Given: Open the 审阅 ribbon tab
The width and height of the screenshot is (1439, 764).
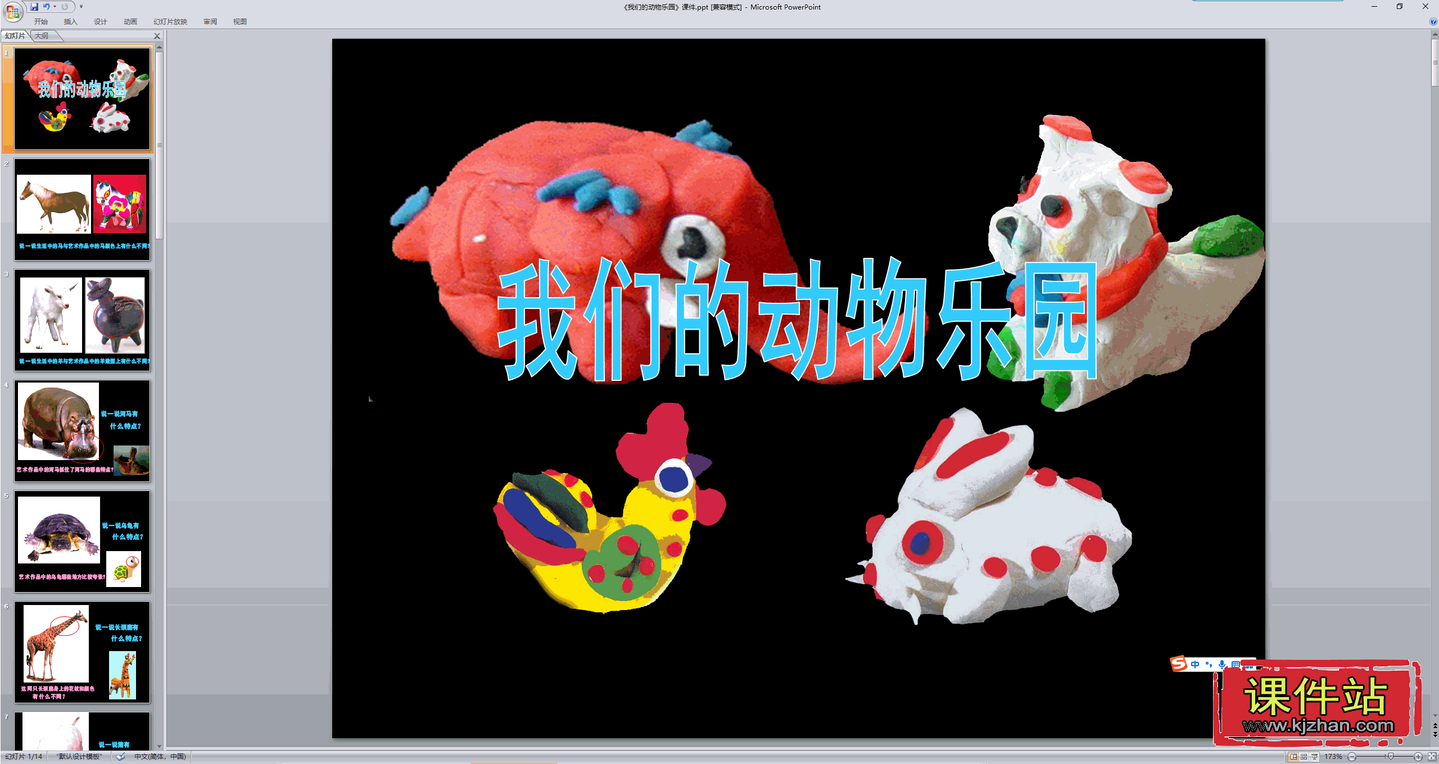Looking at the screenshot, I should [x=210, y=21].
